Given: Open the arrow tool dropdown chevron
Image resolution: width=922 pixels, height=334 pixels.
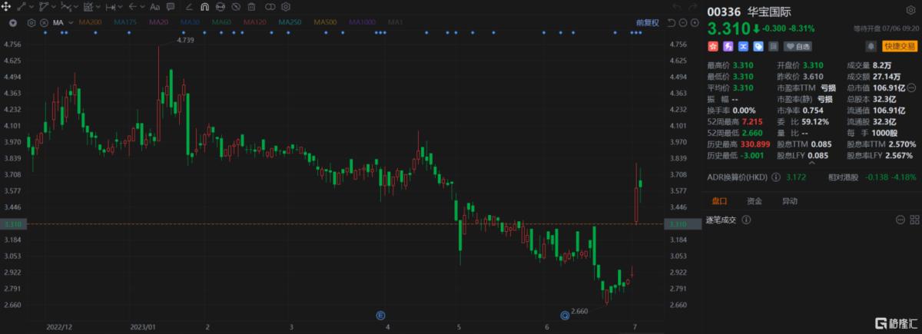Looking at the screenshot, I should tap(143, 7).
